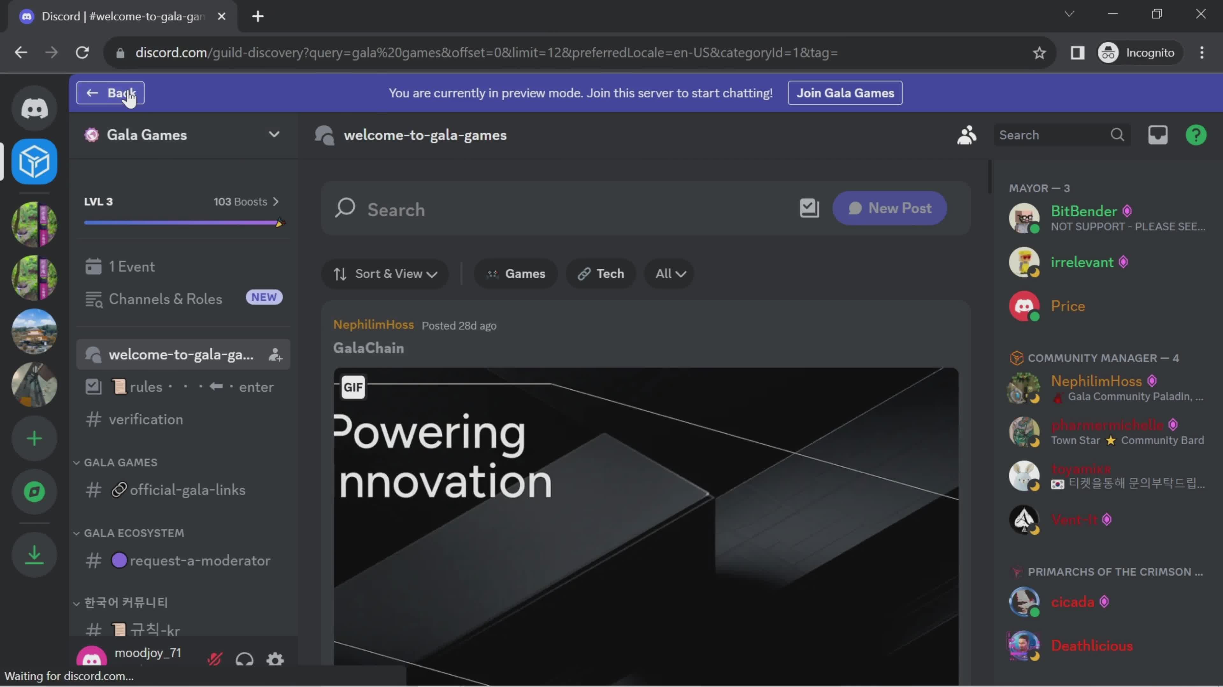This screenshot has height=687, width=1223.
Task: Click the Members List people icon
Action: tap(967, 135)
